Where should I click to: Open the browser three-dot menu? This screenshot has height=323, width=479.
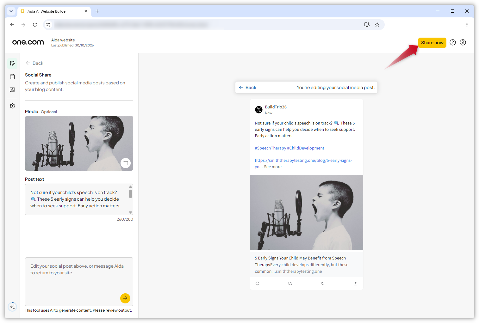coord(467,25)
